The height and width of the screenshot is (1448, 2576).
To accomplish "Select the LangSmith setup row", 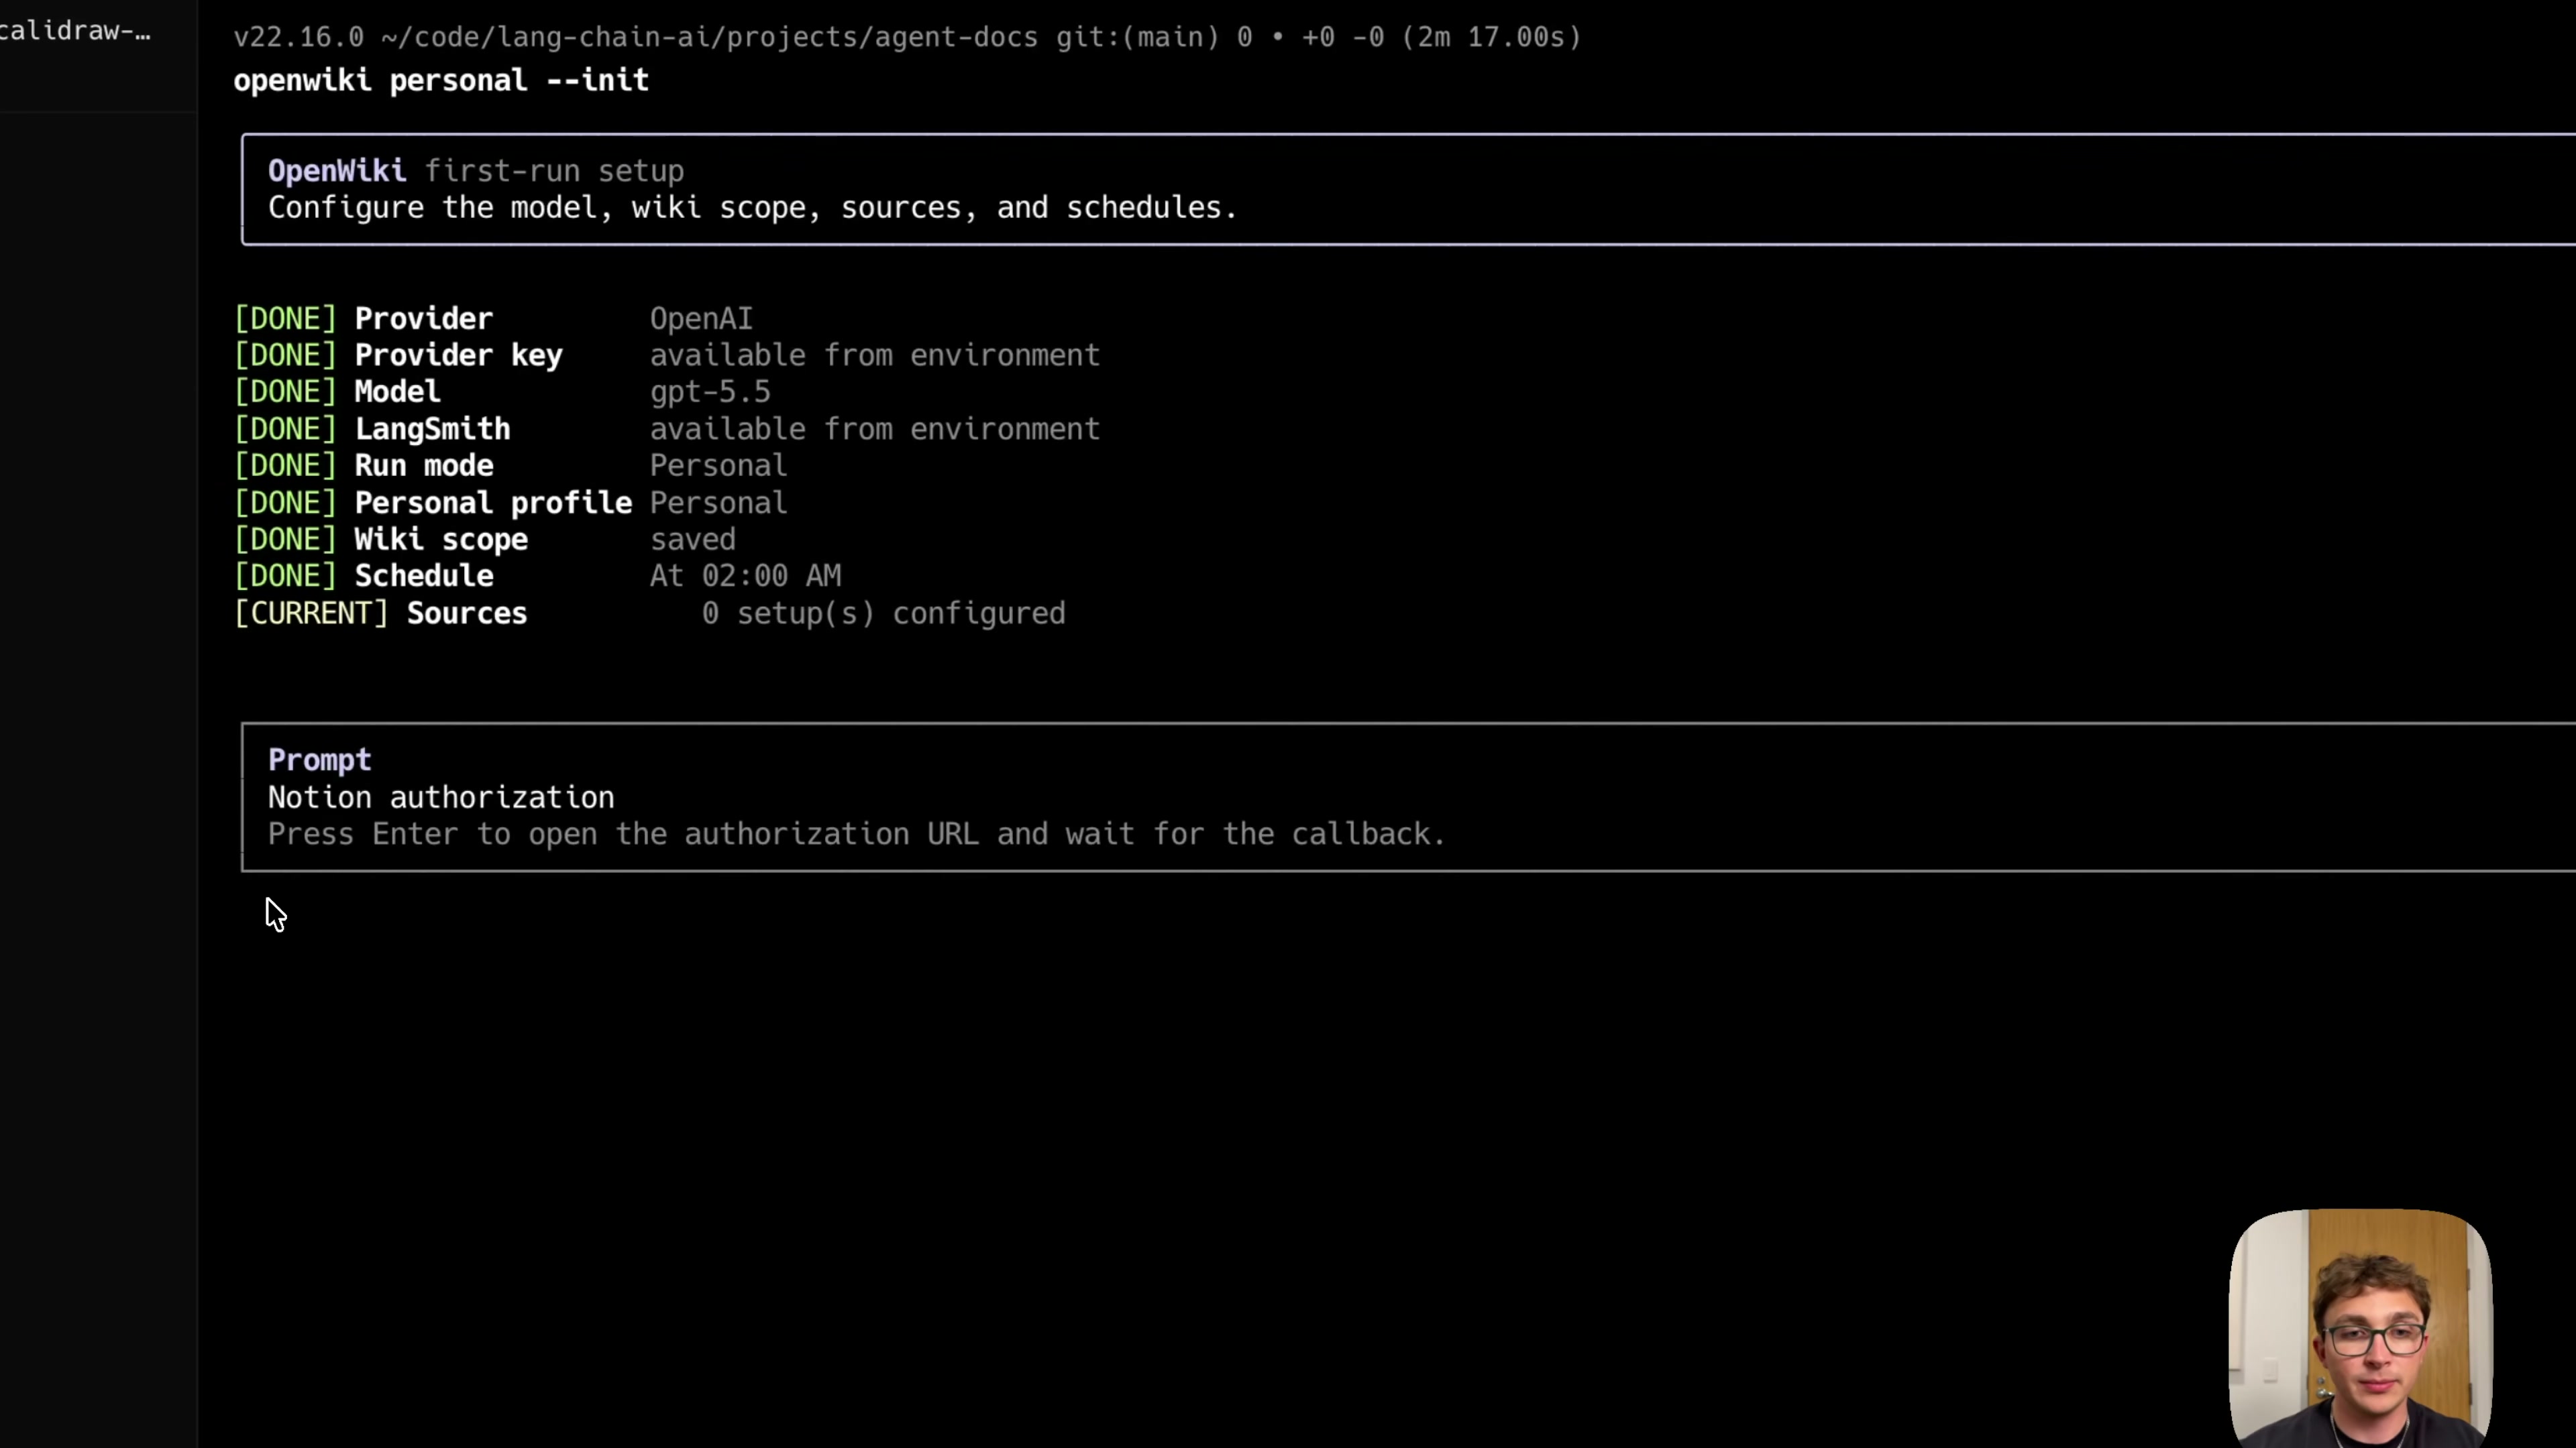I will (x=667, y=430).
